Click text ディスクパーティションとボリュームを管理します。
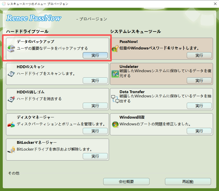Screen dimensions: 219x191 [x=61, y=124]
